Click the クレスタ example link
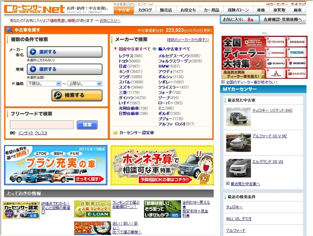The height and width of the screenshot is (236, 313). pyautogui.click(x=41, y=133)
